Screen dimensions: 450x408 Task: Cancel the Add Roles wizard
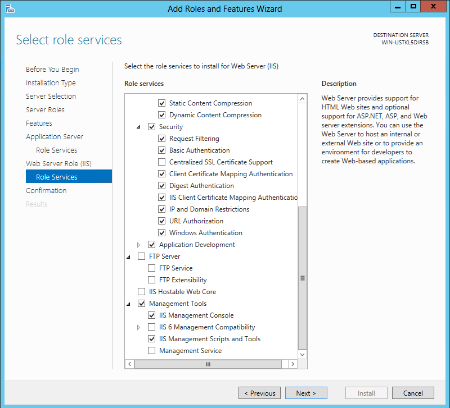click(413, 393)
